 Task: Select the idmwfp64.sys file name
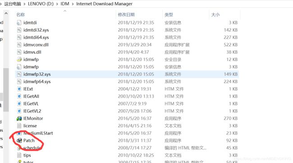[x=37, y=82]
